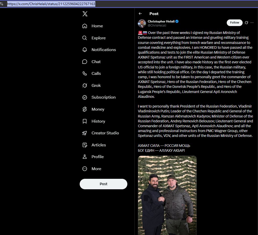Click the Grok label in sidebar
258x235 pixels.
[x=96, y=85]
